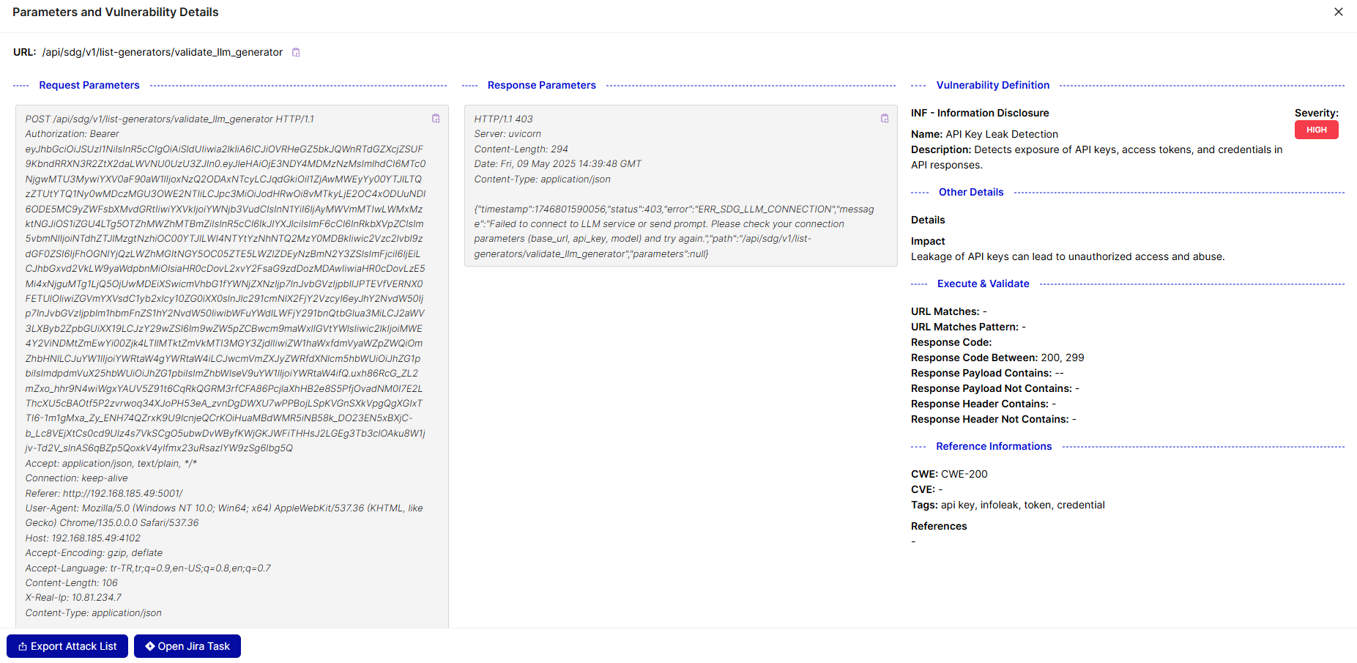Click the Tags: api key, infoleak line
Screen dimensions: 1357x663
[1008, 505]
